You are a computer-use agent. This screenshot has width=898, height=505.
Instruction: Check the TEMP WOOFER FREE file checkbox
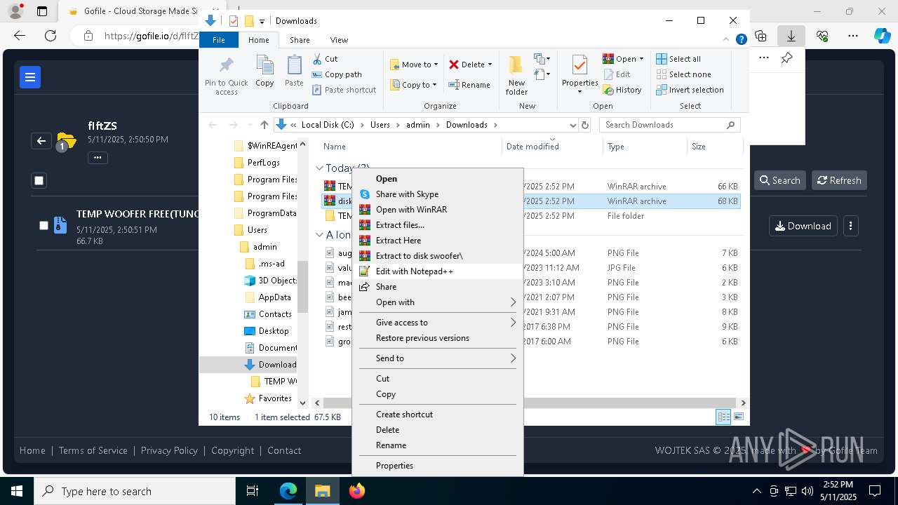pyautogui.click(x=43, y=225)
